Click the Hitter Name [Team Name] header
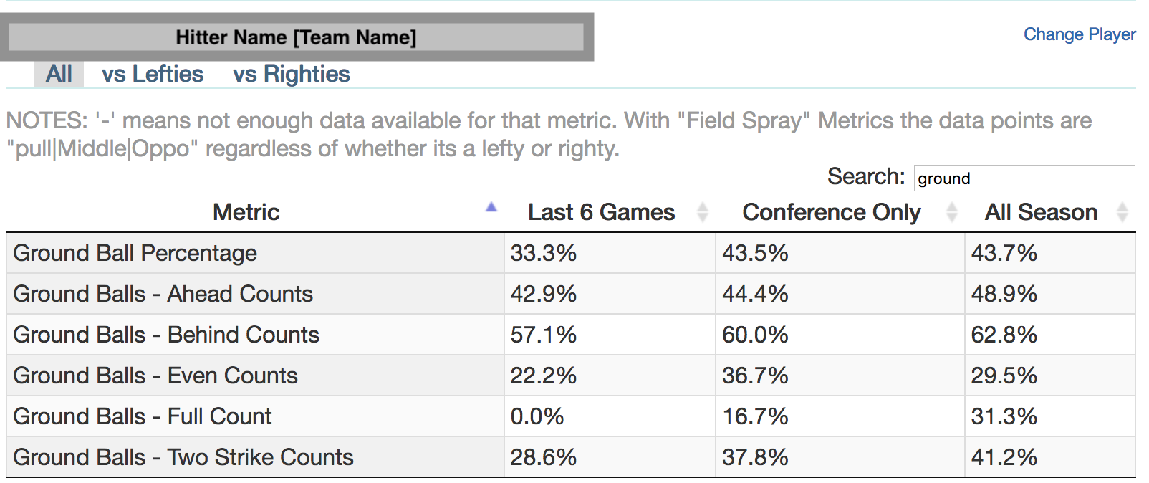Image resolution: width=1149 pixels, height=483 pixels. [297, 37]
